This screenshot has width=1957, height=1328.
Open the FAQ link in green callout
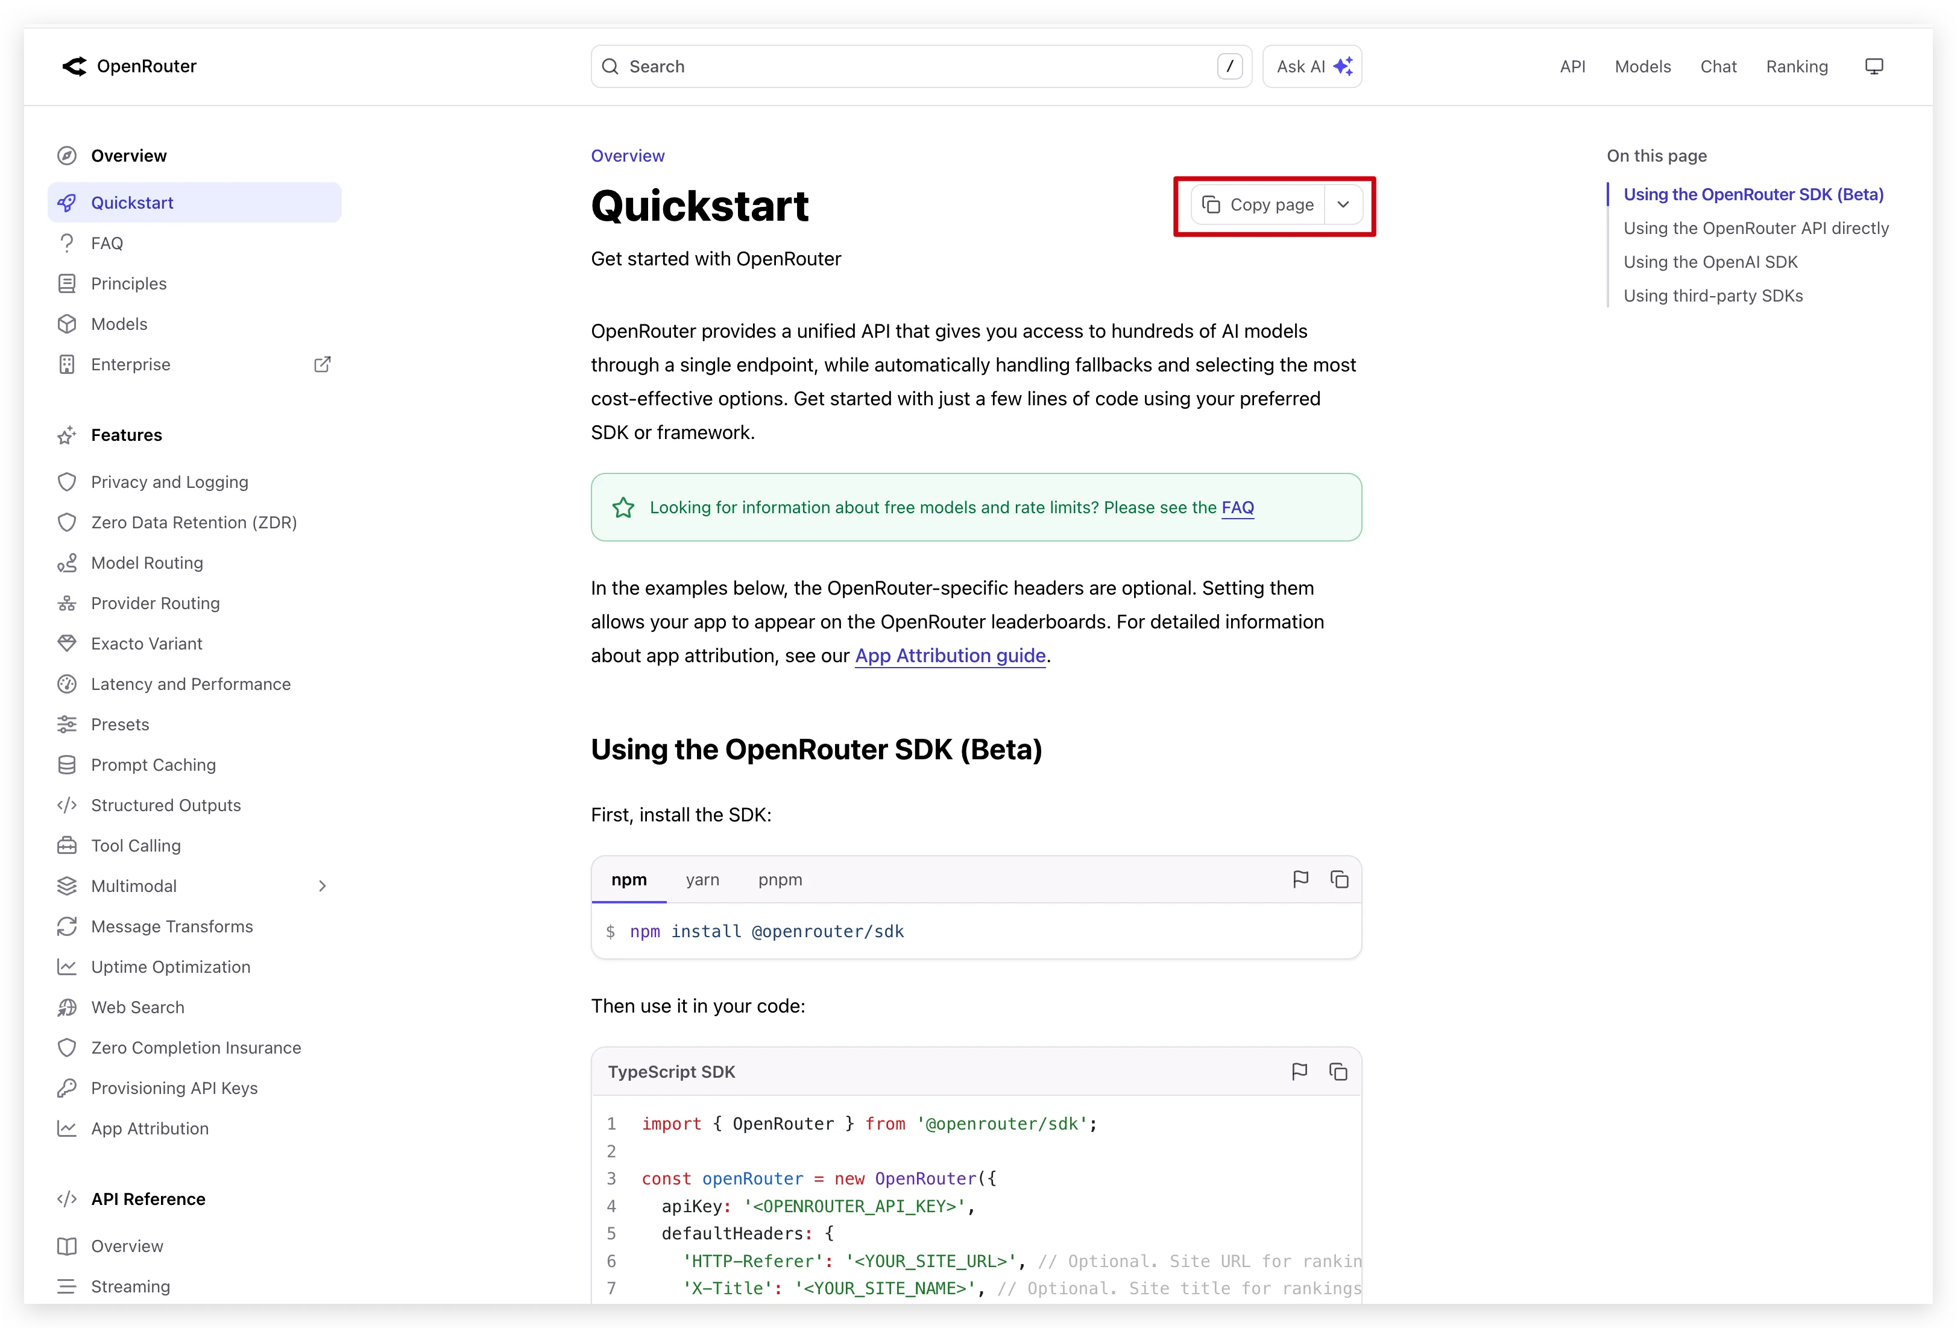click(x=1237, y=508)
